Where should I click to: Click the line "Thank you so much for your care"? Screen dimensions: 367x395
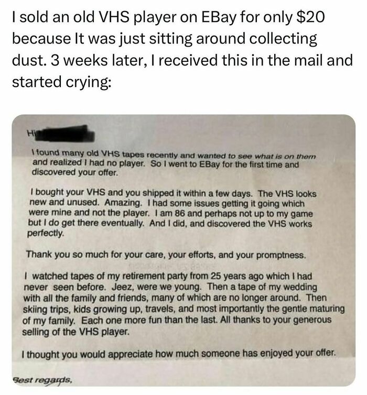[x=166, y=255]
